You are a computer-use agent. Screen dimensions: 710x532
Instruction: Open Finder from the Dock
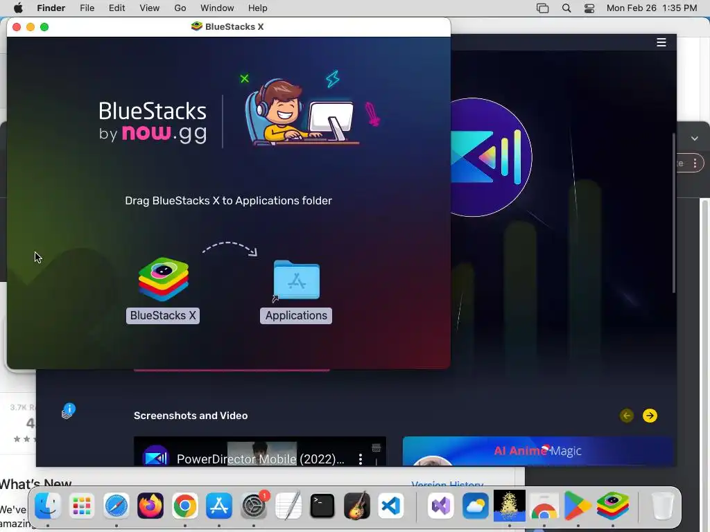(x=48, y=506)
